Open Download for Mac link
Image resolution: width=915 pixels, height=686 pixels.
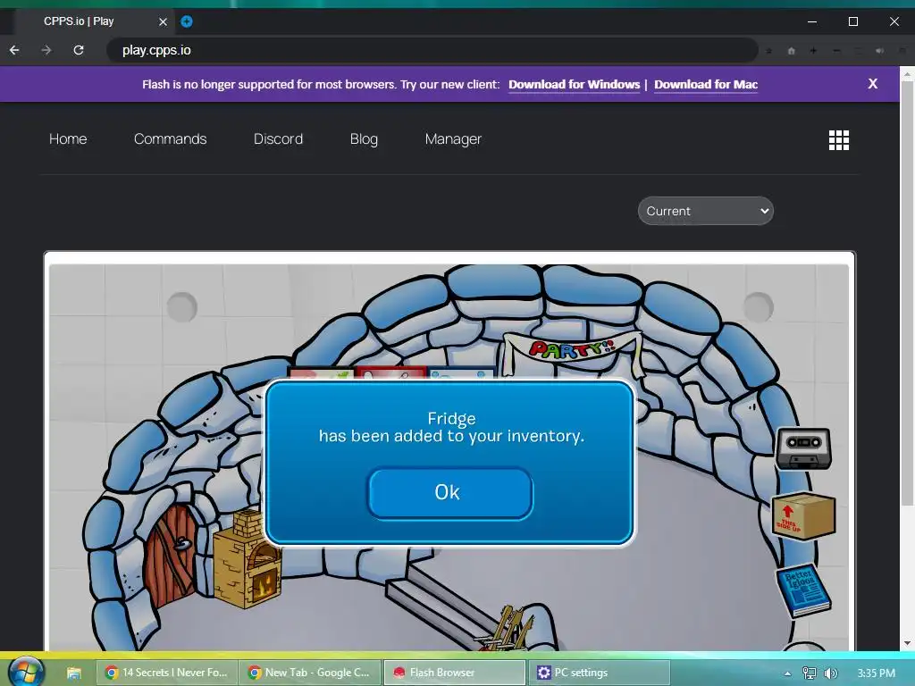click(x=706, y=85)
